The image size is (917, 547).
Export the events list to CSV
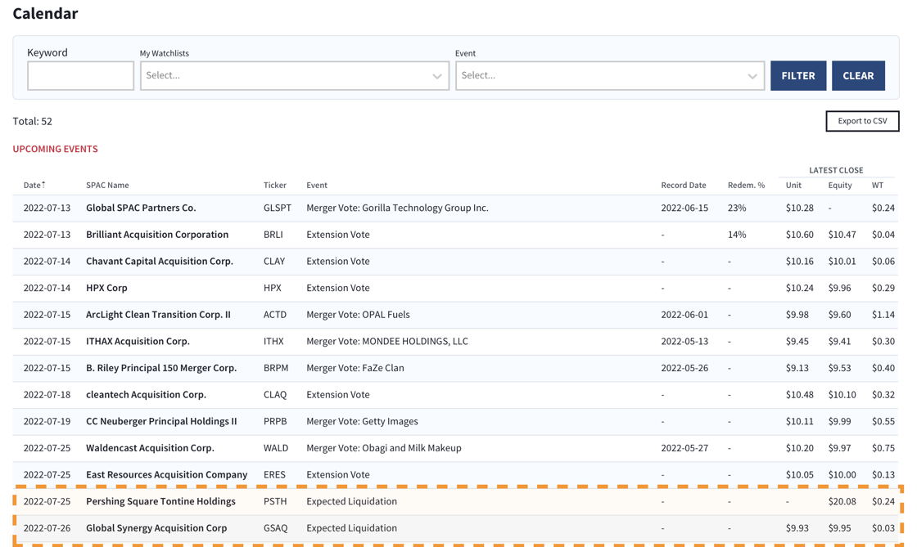pos(862,121)
